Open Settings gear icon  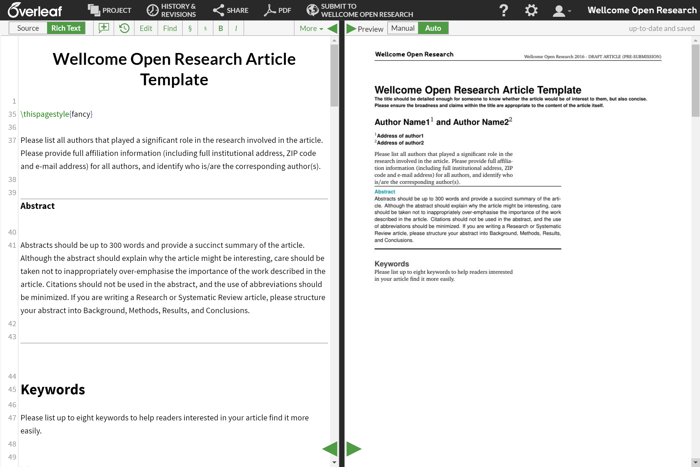pyautogui.click(x=531, y=10)
